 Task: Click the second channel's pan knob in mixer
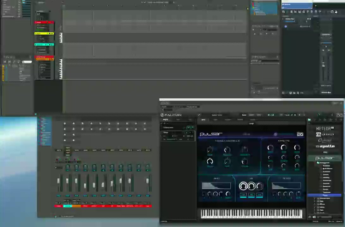[68, 168]
